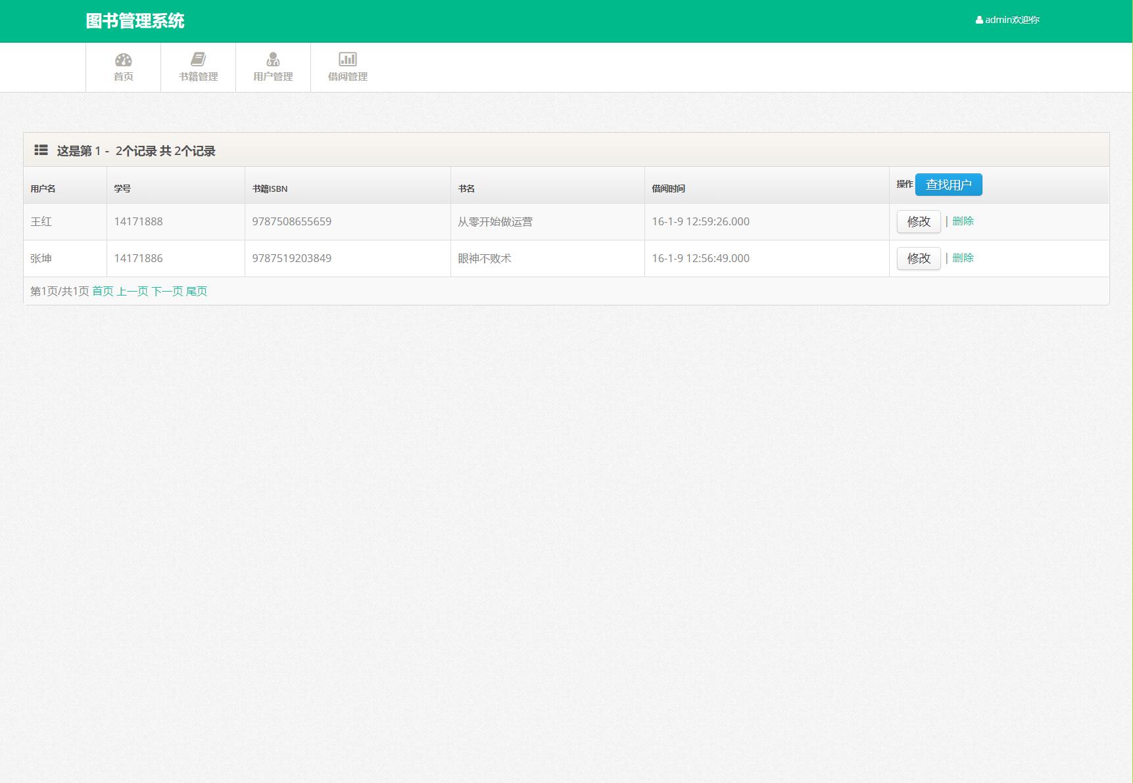Delete the 张坤 borrowing record

pos(963,258)
